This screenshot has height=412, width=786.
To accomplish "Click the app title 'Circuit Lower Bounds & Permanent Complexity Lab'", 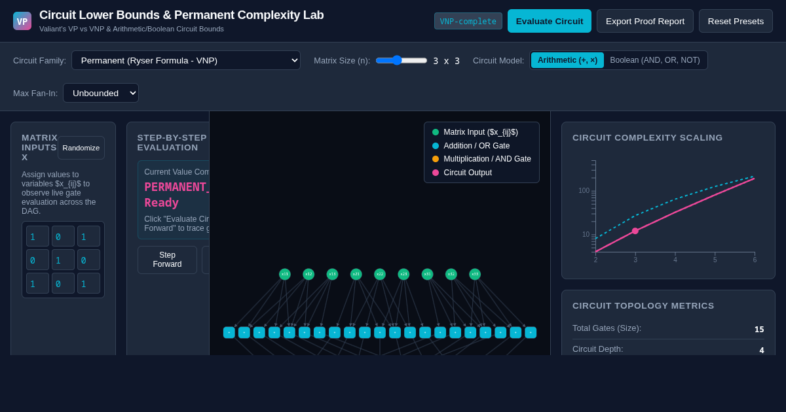I will [x=181, y=15].
